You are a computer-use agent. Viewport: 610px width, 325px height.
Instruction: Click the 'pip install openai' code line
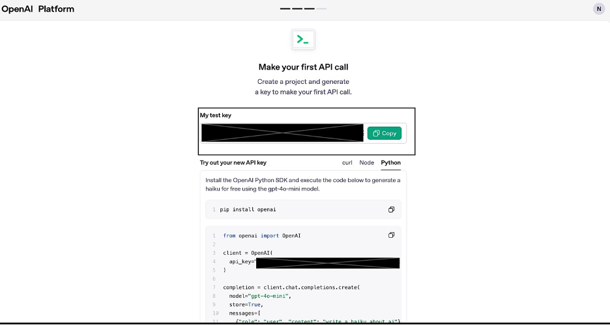(248, 209)
